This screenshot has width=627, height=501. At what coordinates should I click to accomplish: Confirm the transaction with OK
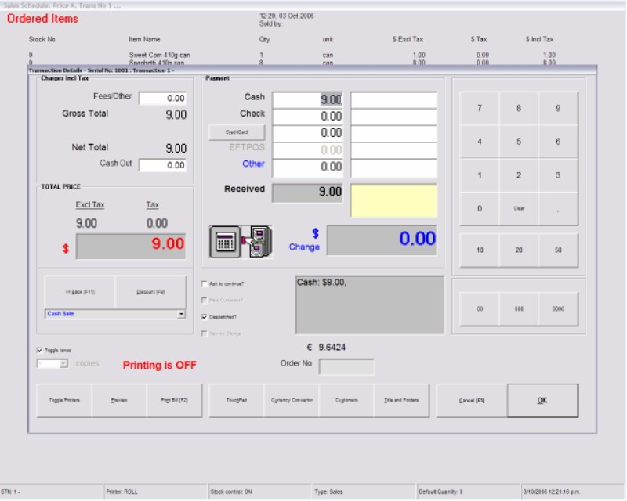(x=542, y=400)
